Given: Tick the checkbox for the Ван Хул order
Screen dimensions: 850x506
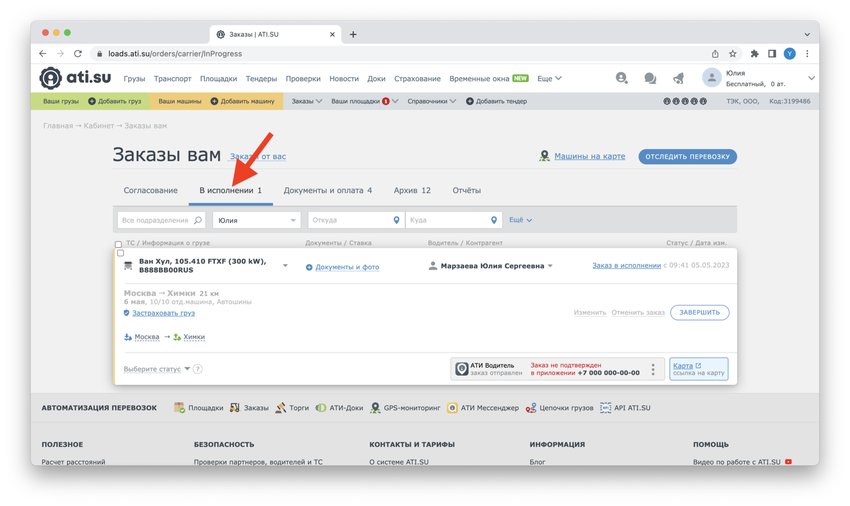Looking at the screenshot, I should (x=120, y=253).
